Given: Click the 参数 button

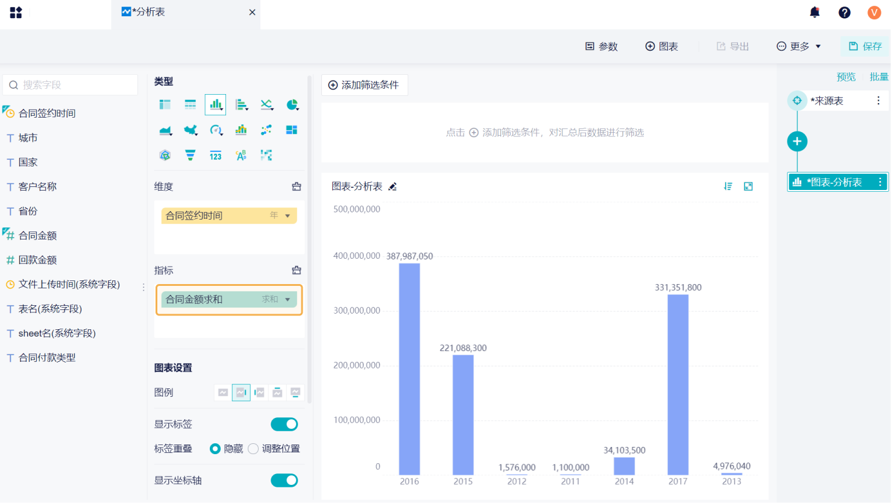Looking at the screenshot, I should pos(602,46).
